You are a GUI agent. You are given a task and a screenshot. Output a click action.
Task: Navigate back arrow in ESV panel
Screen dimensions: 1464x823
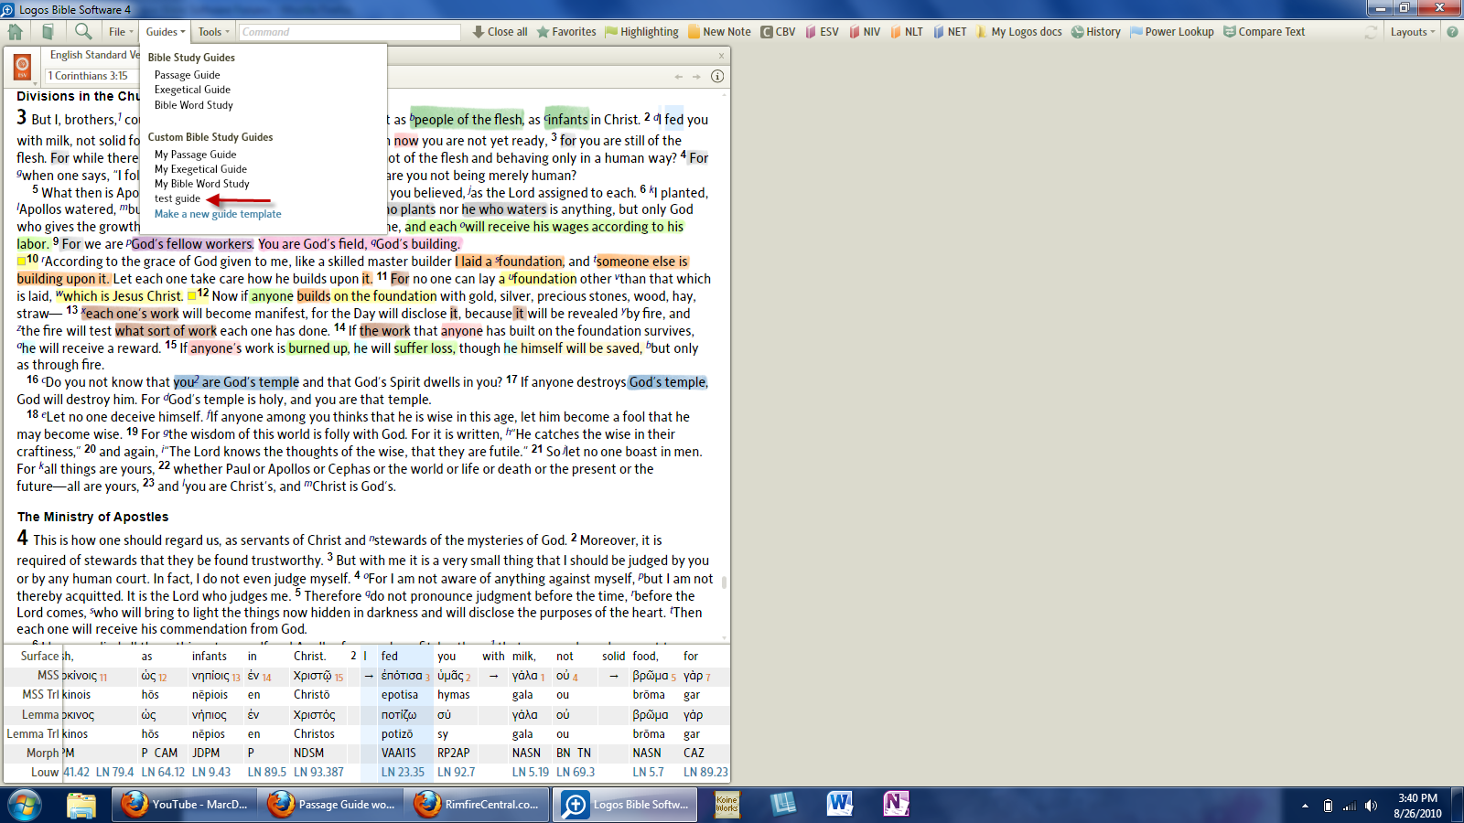[x=679, y=77]
